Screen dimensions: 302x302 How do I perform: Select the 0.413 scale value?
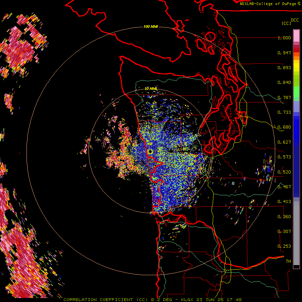click(284, 202)
